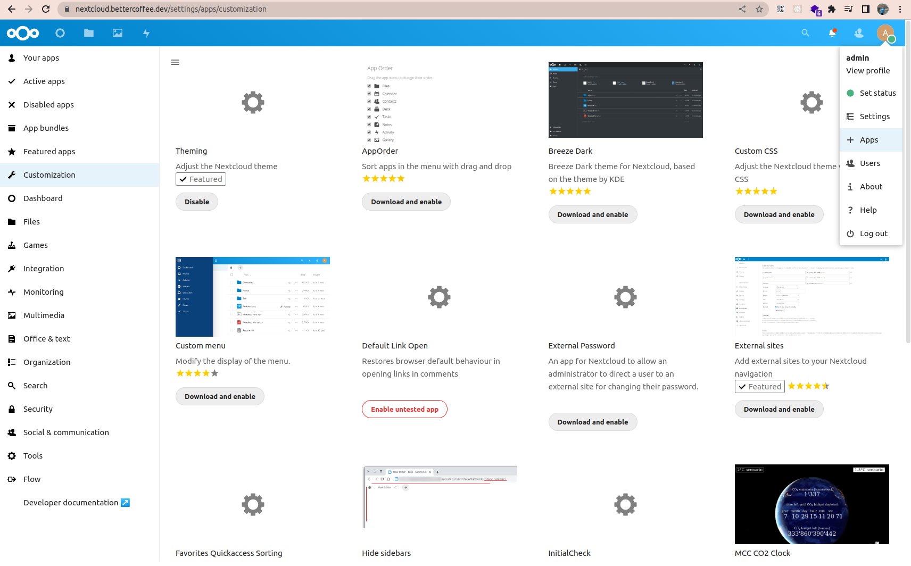This screenshot has width=911, height=566.
Task: Rate Custom menu with five stars
Action: click(x=214, y=373)
